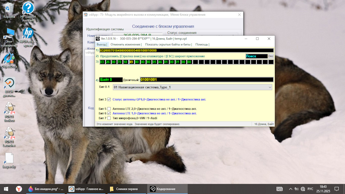Click the Поиск search field

256,56
